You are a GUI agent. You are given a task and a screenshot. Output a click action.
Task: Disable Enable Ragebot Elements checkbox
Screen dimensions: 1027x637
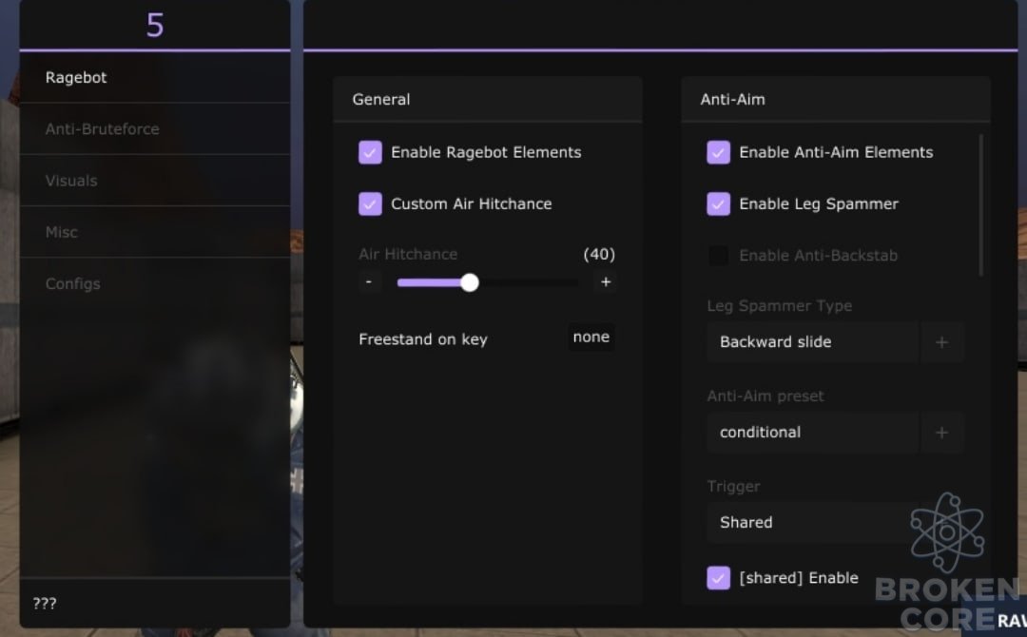[x=370, y=152]
